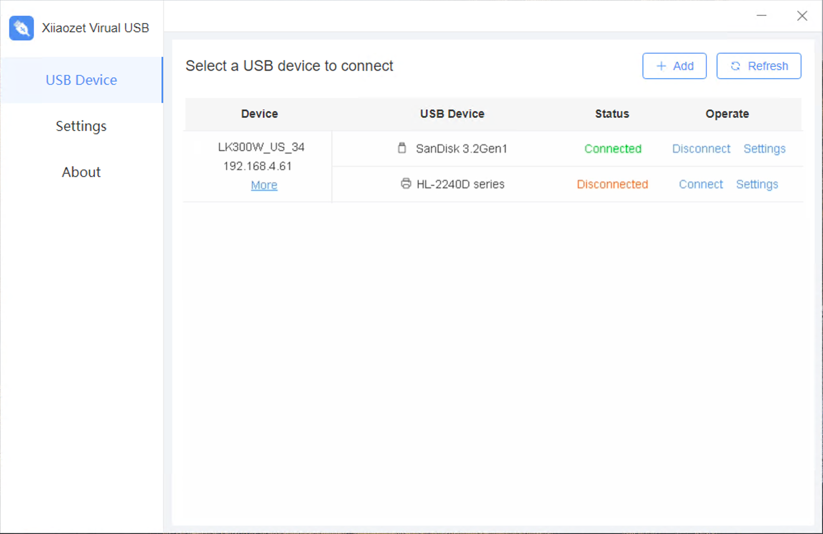Open Settings for SanDisk 3.2Gen1
Image resolution: width=823 pixels, height=534 pixels.
click(x=765, y=149)
